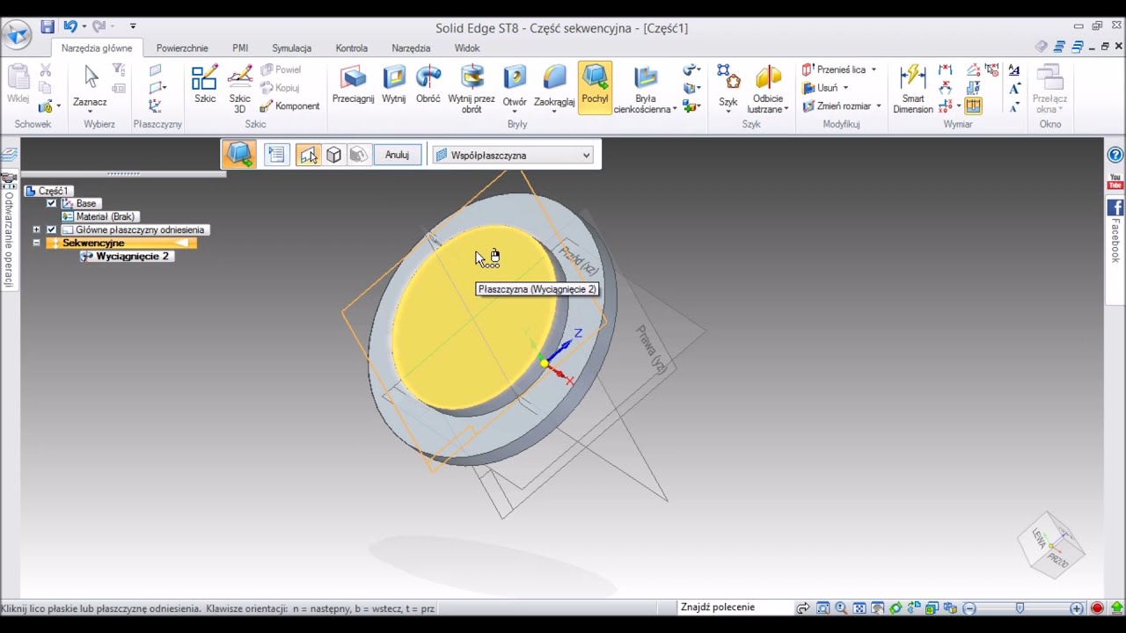Click the zoom slider handle in status bar

pyautogui.click(x=1020, y=608)
